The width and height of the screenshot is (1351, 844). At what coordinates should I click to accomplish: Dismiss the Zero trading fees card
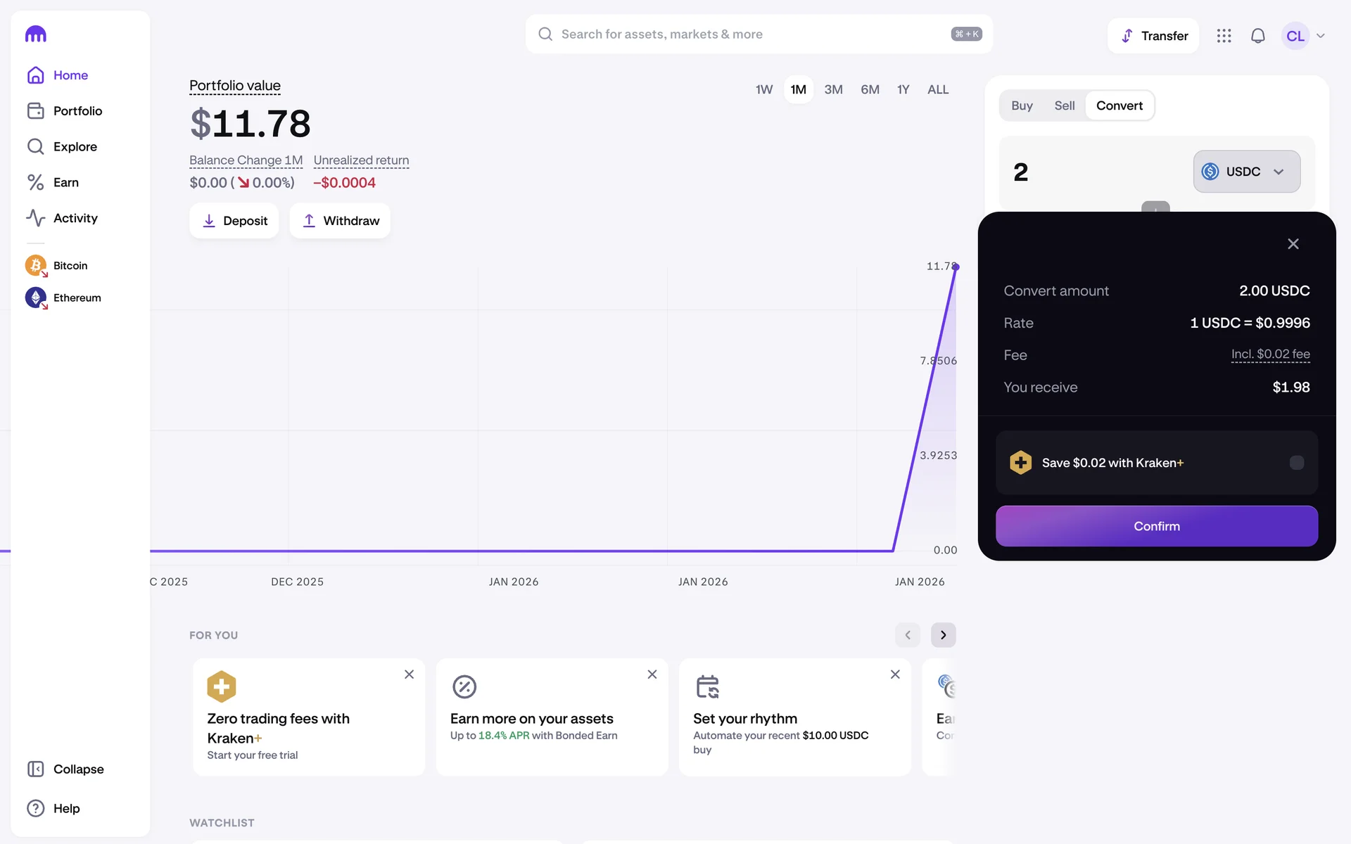coord(409,674)
